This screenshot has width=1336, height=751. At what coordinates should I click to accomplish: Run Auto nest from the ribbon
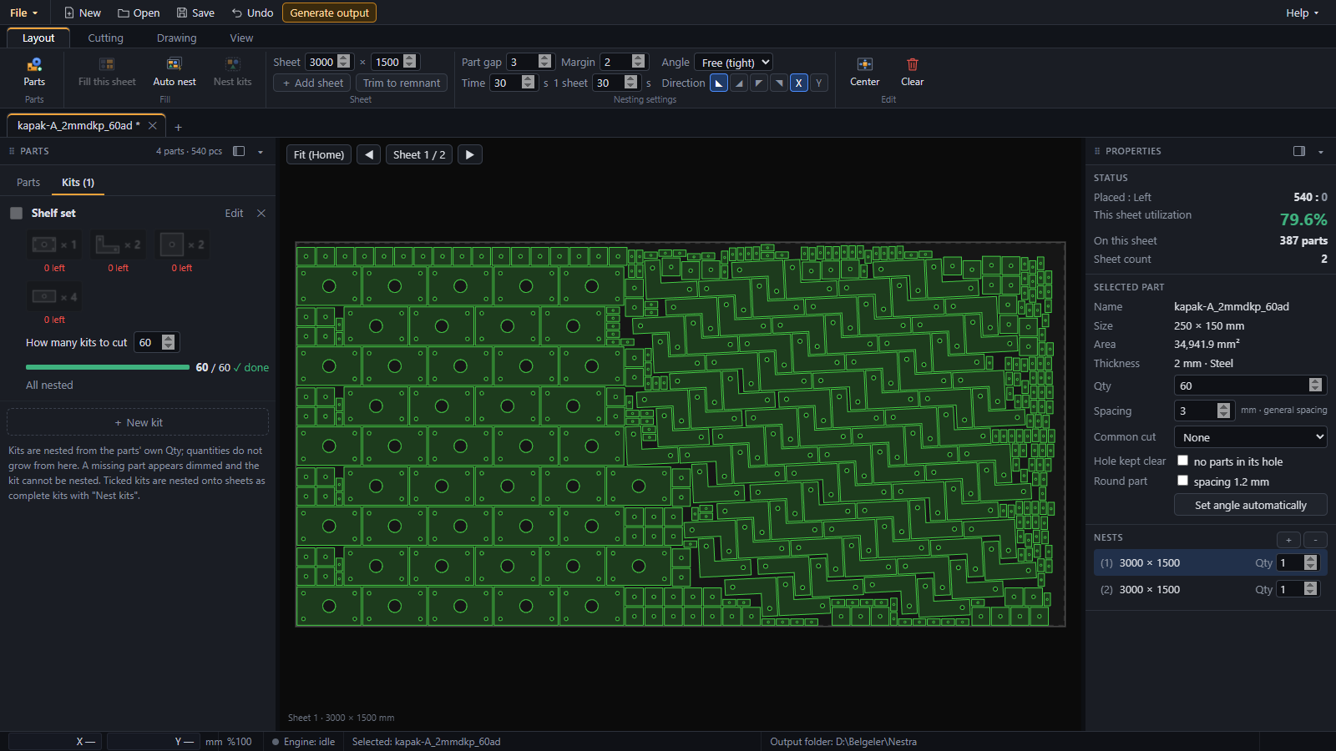tap(175, 72)
